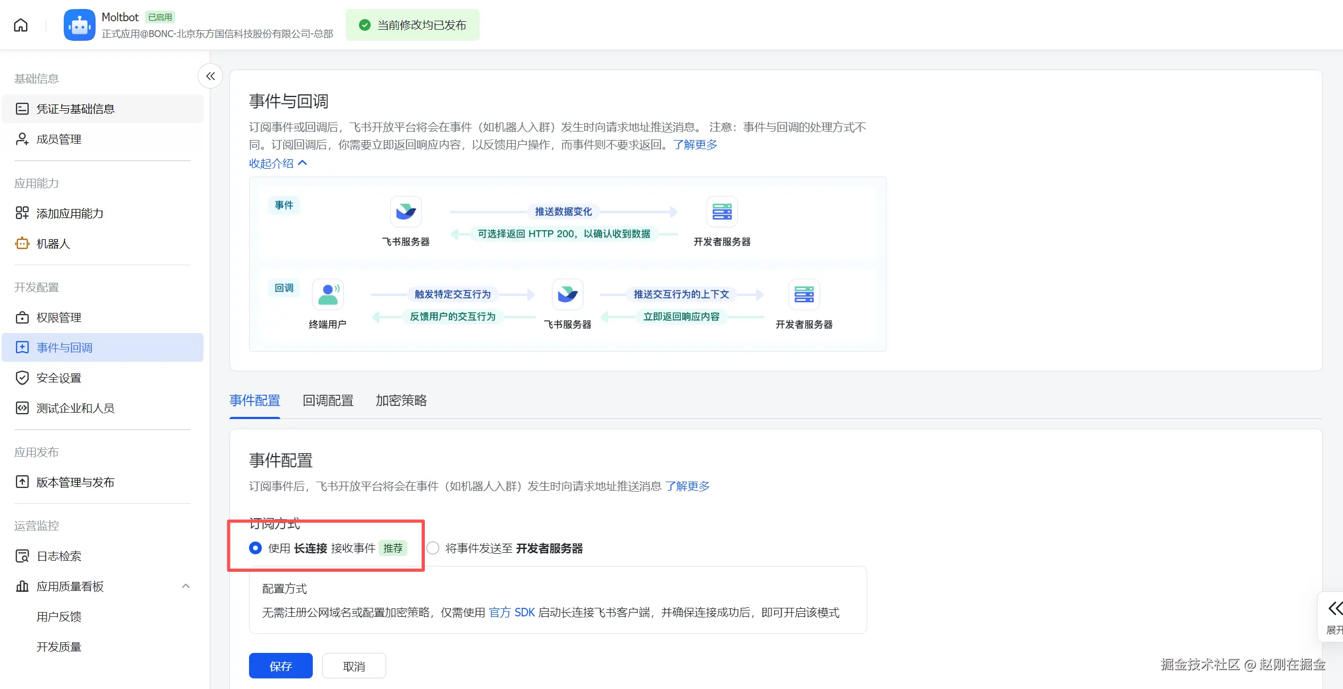Select 将事件发送至开发者服务器 radio option
Viewport: 1343px width, 689px height.
pyautogui.click(x=433, y=548)
